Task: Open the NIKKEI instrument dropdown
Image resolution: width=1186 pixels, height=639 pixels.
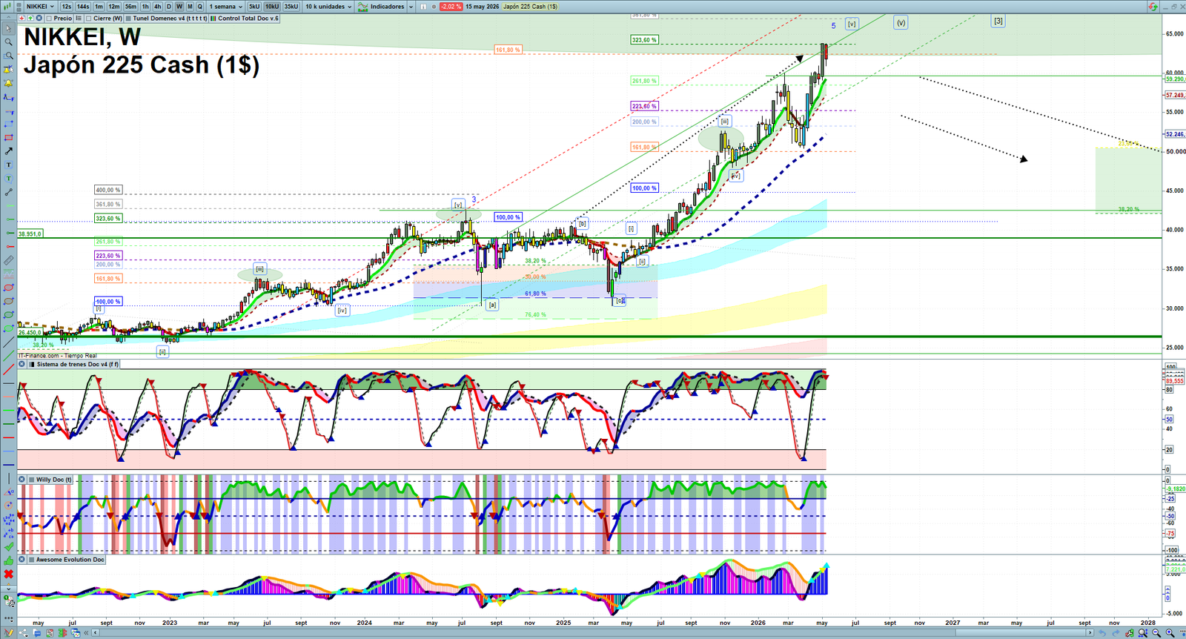Action: (39, 7)
